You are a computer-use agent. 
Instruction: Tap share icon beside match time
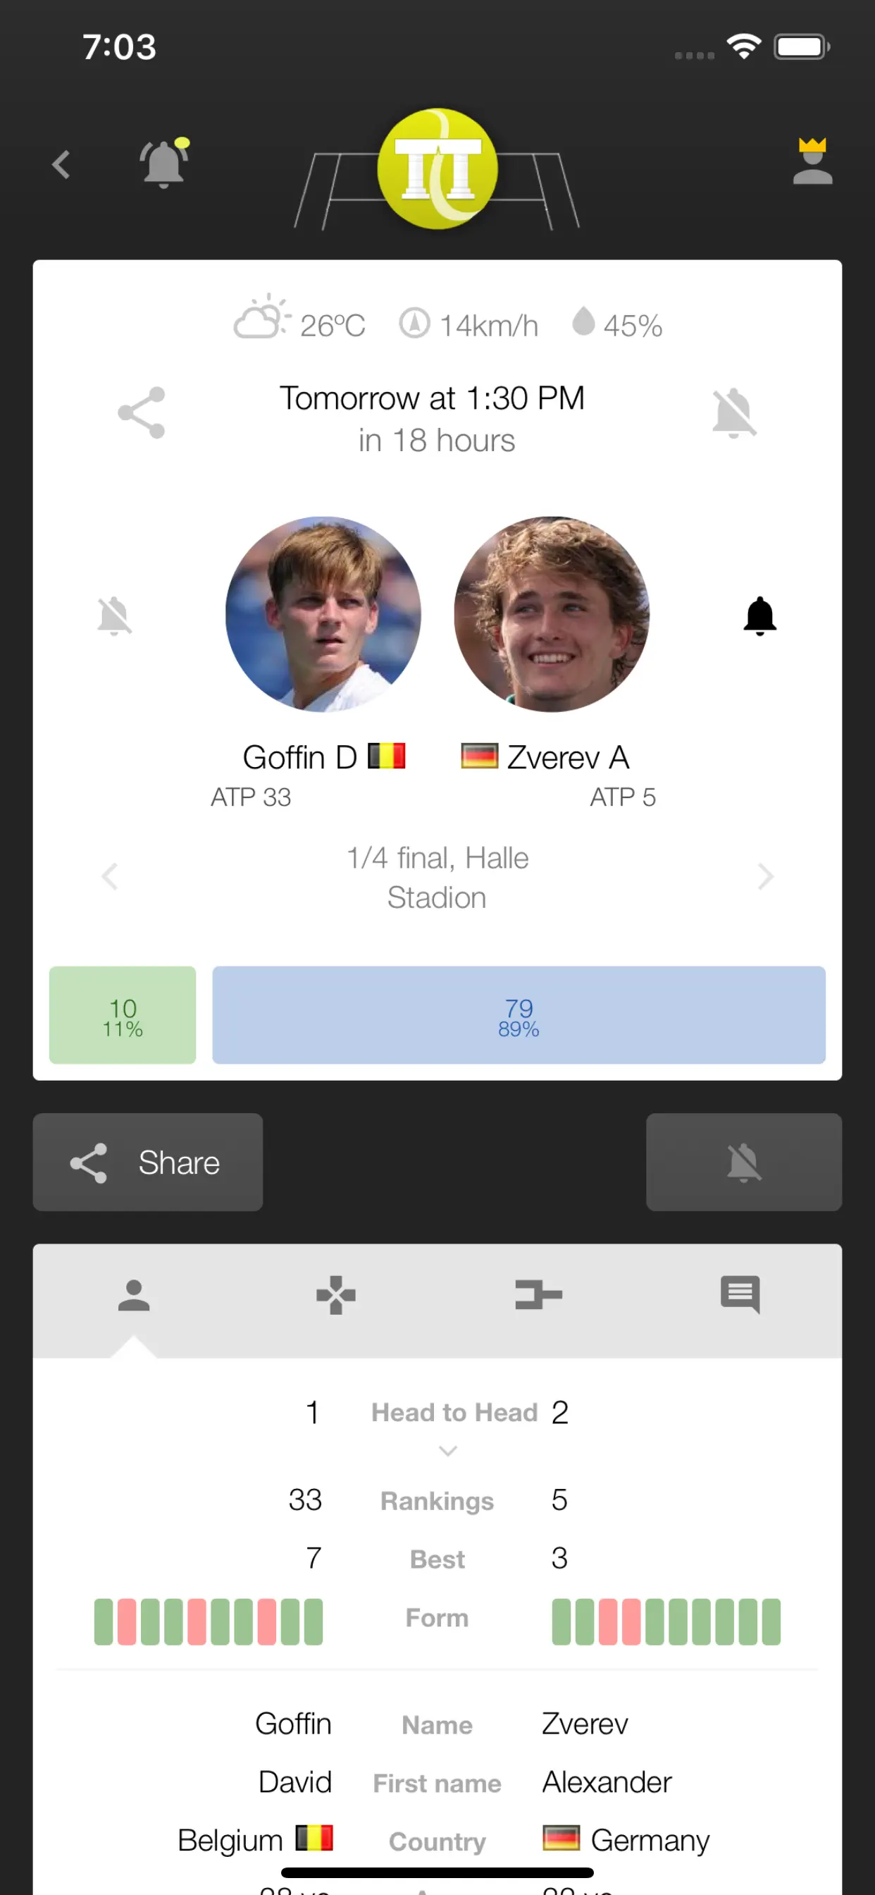(x=141, y=412)
